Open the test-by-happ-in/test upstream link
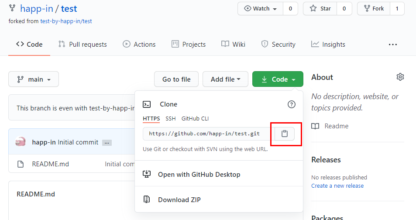The width and height of the screenshot is (416, 220). (x=66, y=21)
